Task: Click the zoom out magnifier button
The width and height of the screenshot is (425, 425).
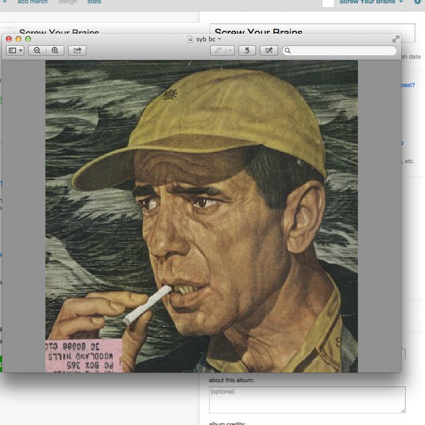Action: [x=37, y=50]
